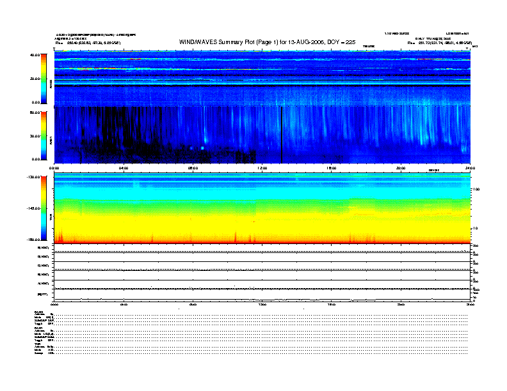Click the 40.00 label on RAD2 color bar

(x=35, y=55)
